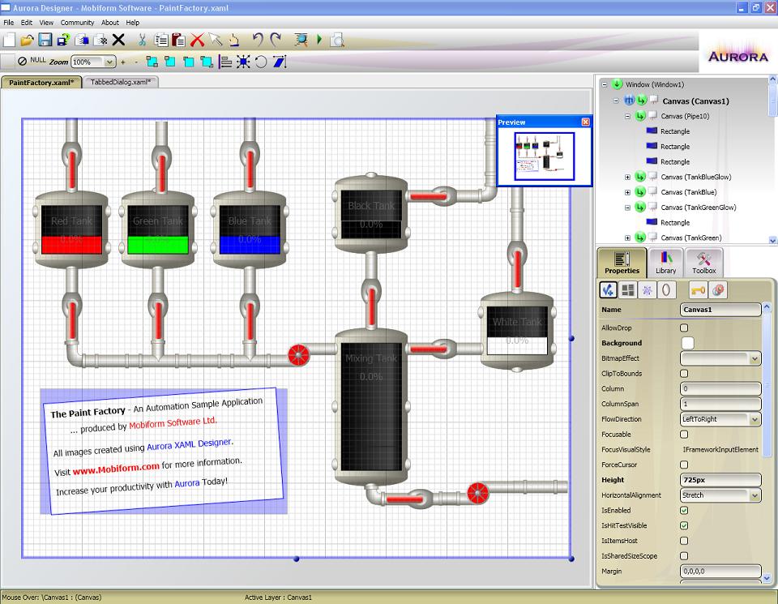Click the zoom in plus button
This screenshot has height=604, width=778.
[x=123, y=62]
